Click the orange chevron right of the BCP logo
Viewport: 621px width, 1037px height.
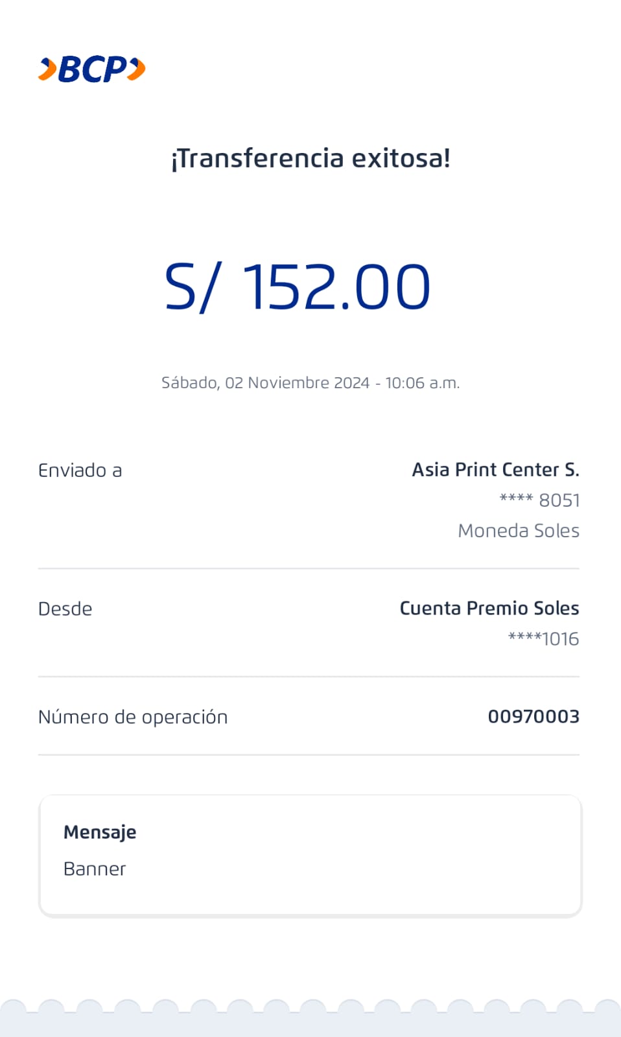click(137, 69)
